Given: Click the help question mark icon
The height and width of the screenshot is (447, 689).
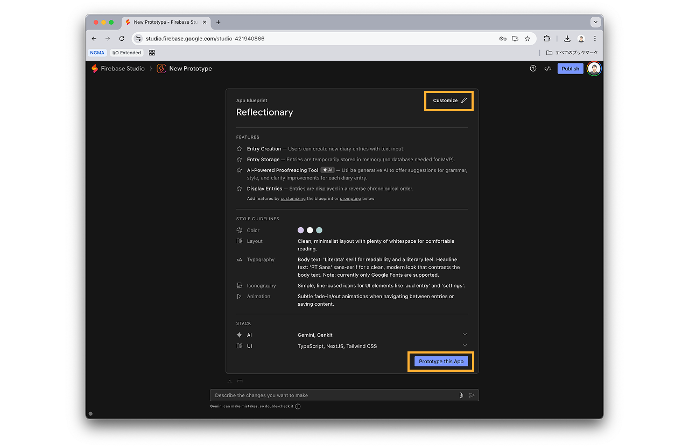Looking at the screenshot, I should pos(533,68).
